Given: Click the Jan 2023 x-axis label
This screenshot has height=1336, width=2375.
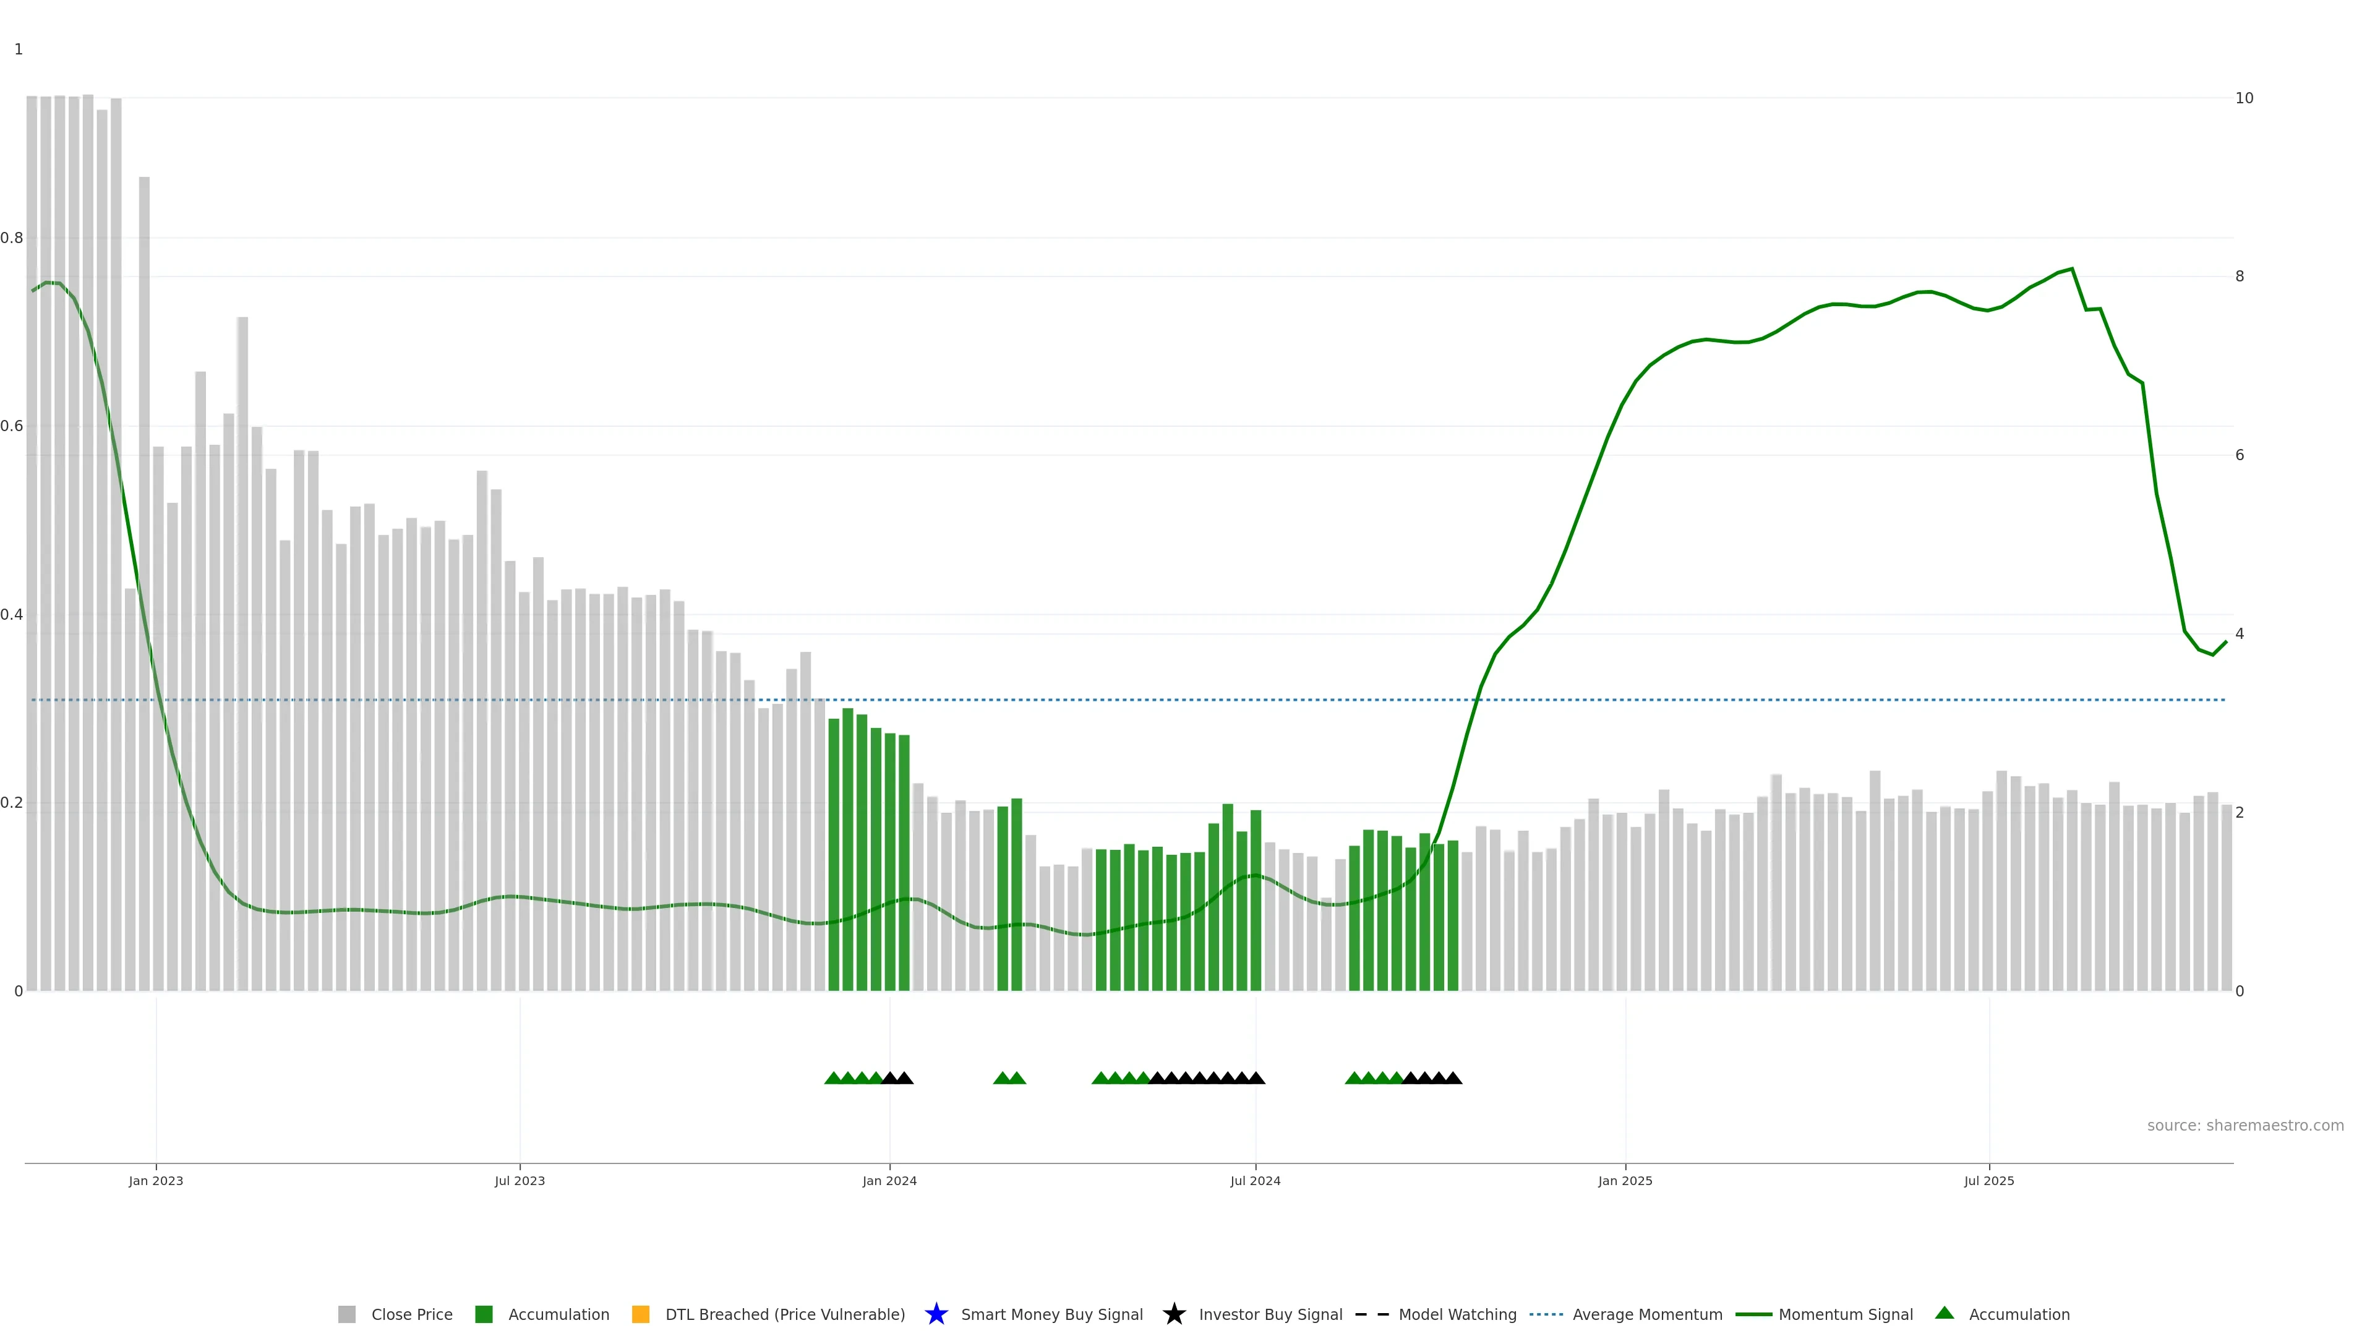Looking at the screenshot, I should point(156,1180).
